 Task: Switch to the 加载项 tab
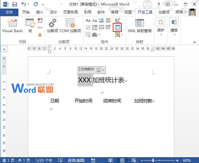coord(164,12)
